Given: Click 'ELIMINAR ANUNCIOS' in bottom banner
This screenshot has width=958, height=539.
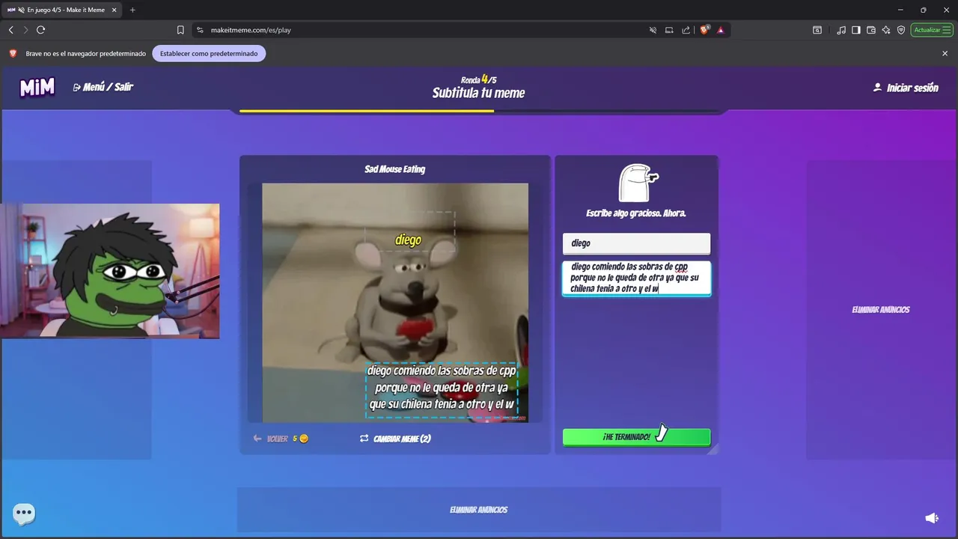Looking at the screenshot, I should click(x=479, y=510).
